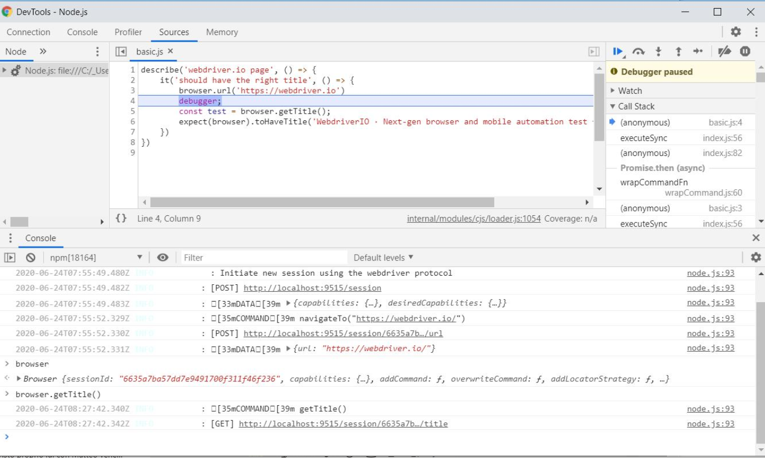Screen dimensions: 765x458
Task: Click line number 5 gutter
Action: pyautogui.click(x=132, y=111)
